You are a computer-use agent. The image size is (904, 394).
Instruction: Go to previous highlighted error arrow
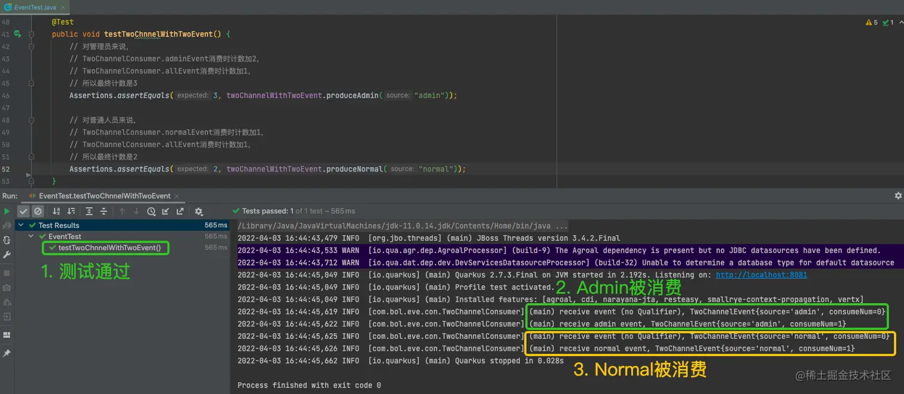point(901,22)
